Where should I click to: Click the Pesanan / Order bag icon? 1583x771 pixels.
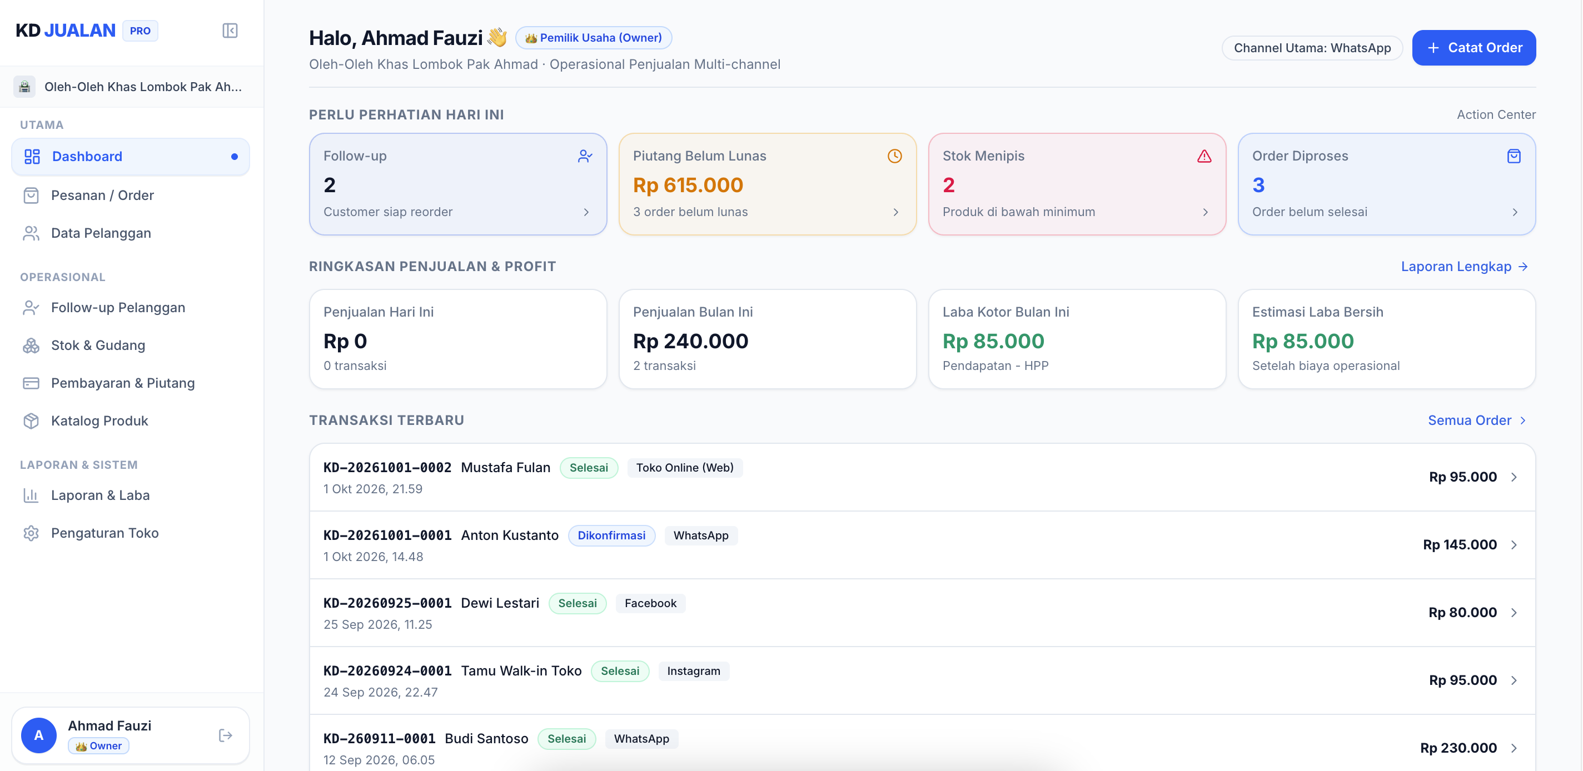(31, 196)
